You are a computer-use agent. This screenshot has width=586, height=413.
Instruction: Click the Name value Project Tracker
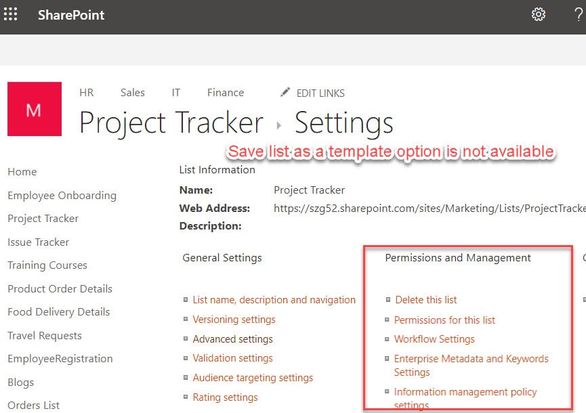309,190
